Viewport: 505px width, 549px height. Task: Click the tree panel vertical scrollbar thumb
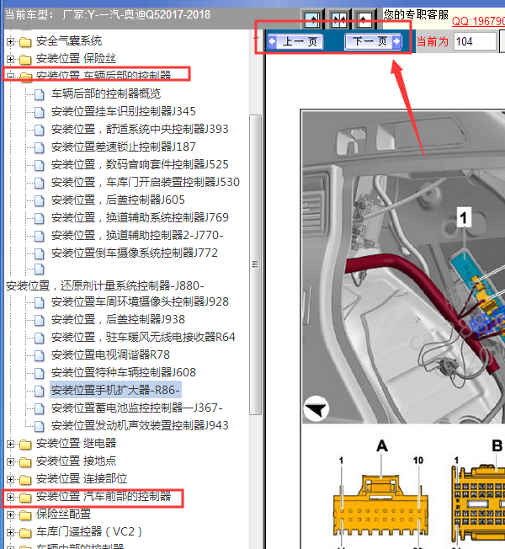[256, 264]
